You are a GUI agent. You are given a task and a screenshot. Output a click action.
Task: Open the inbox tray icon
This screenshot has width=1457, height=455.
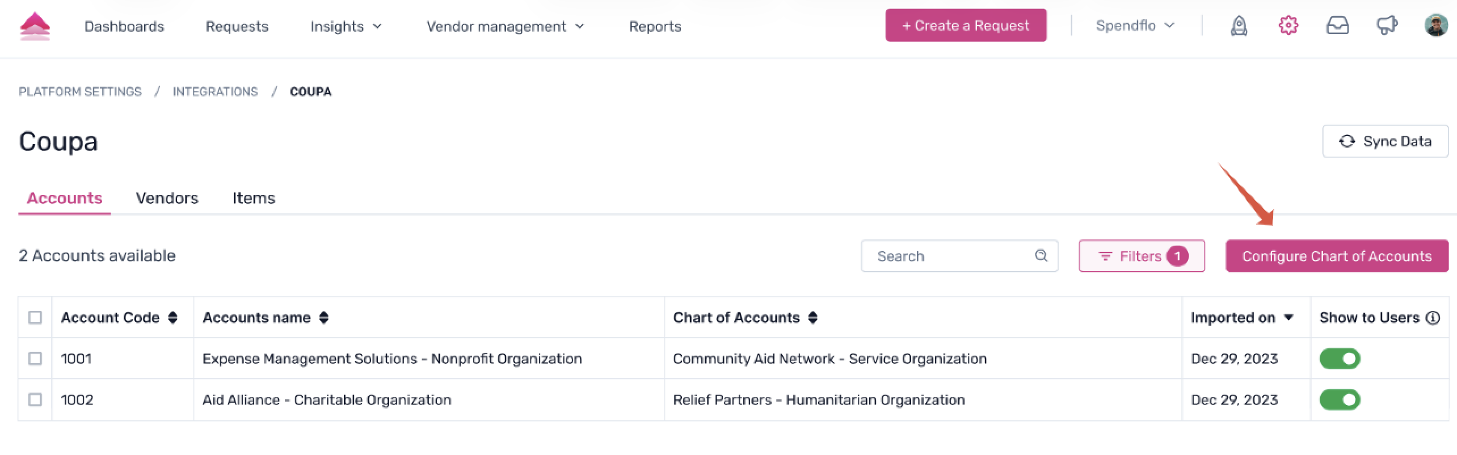coord(1337,26)
